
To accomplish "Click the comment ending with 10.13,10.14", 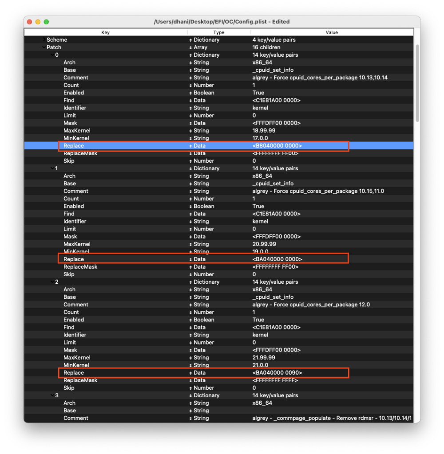I will pyautogui.click(x=320, y=78).
